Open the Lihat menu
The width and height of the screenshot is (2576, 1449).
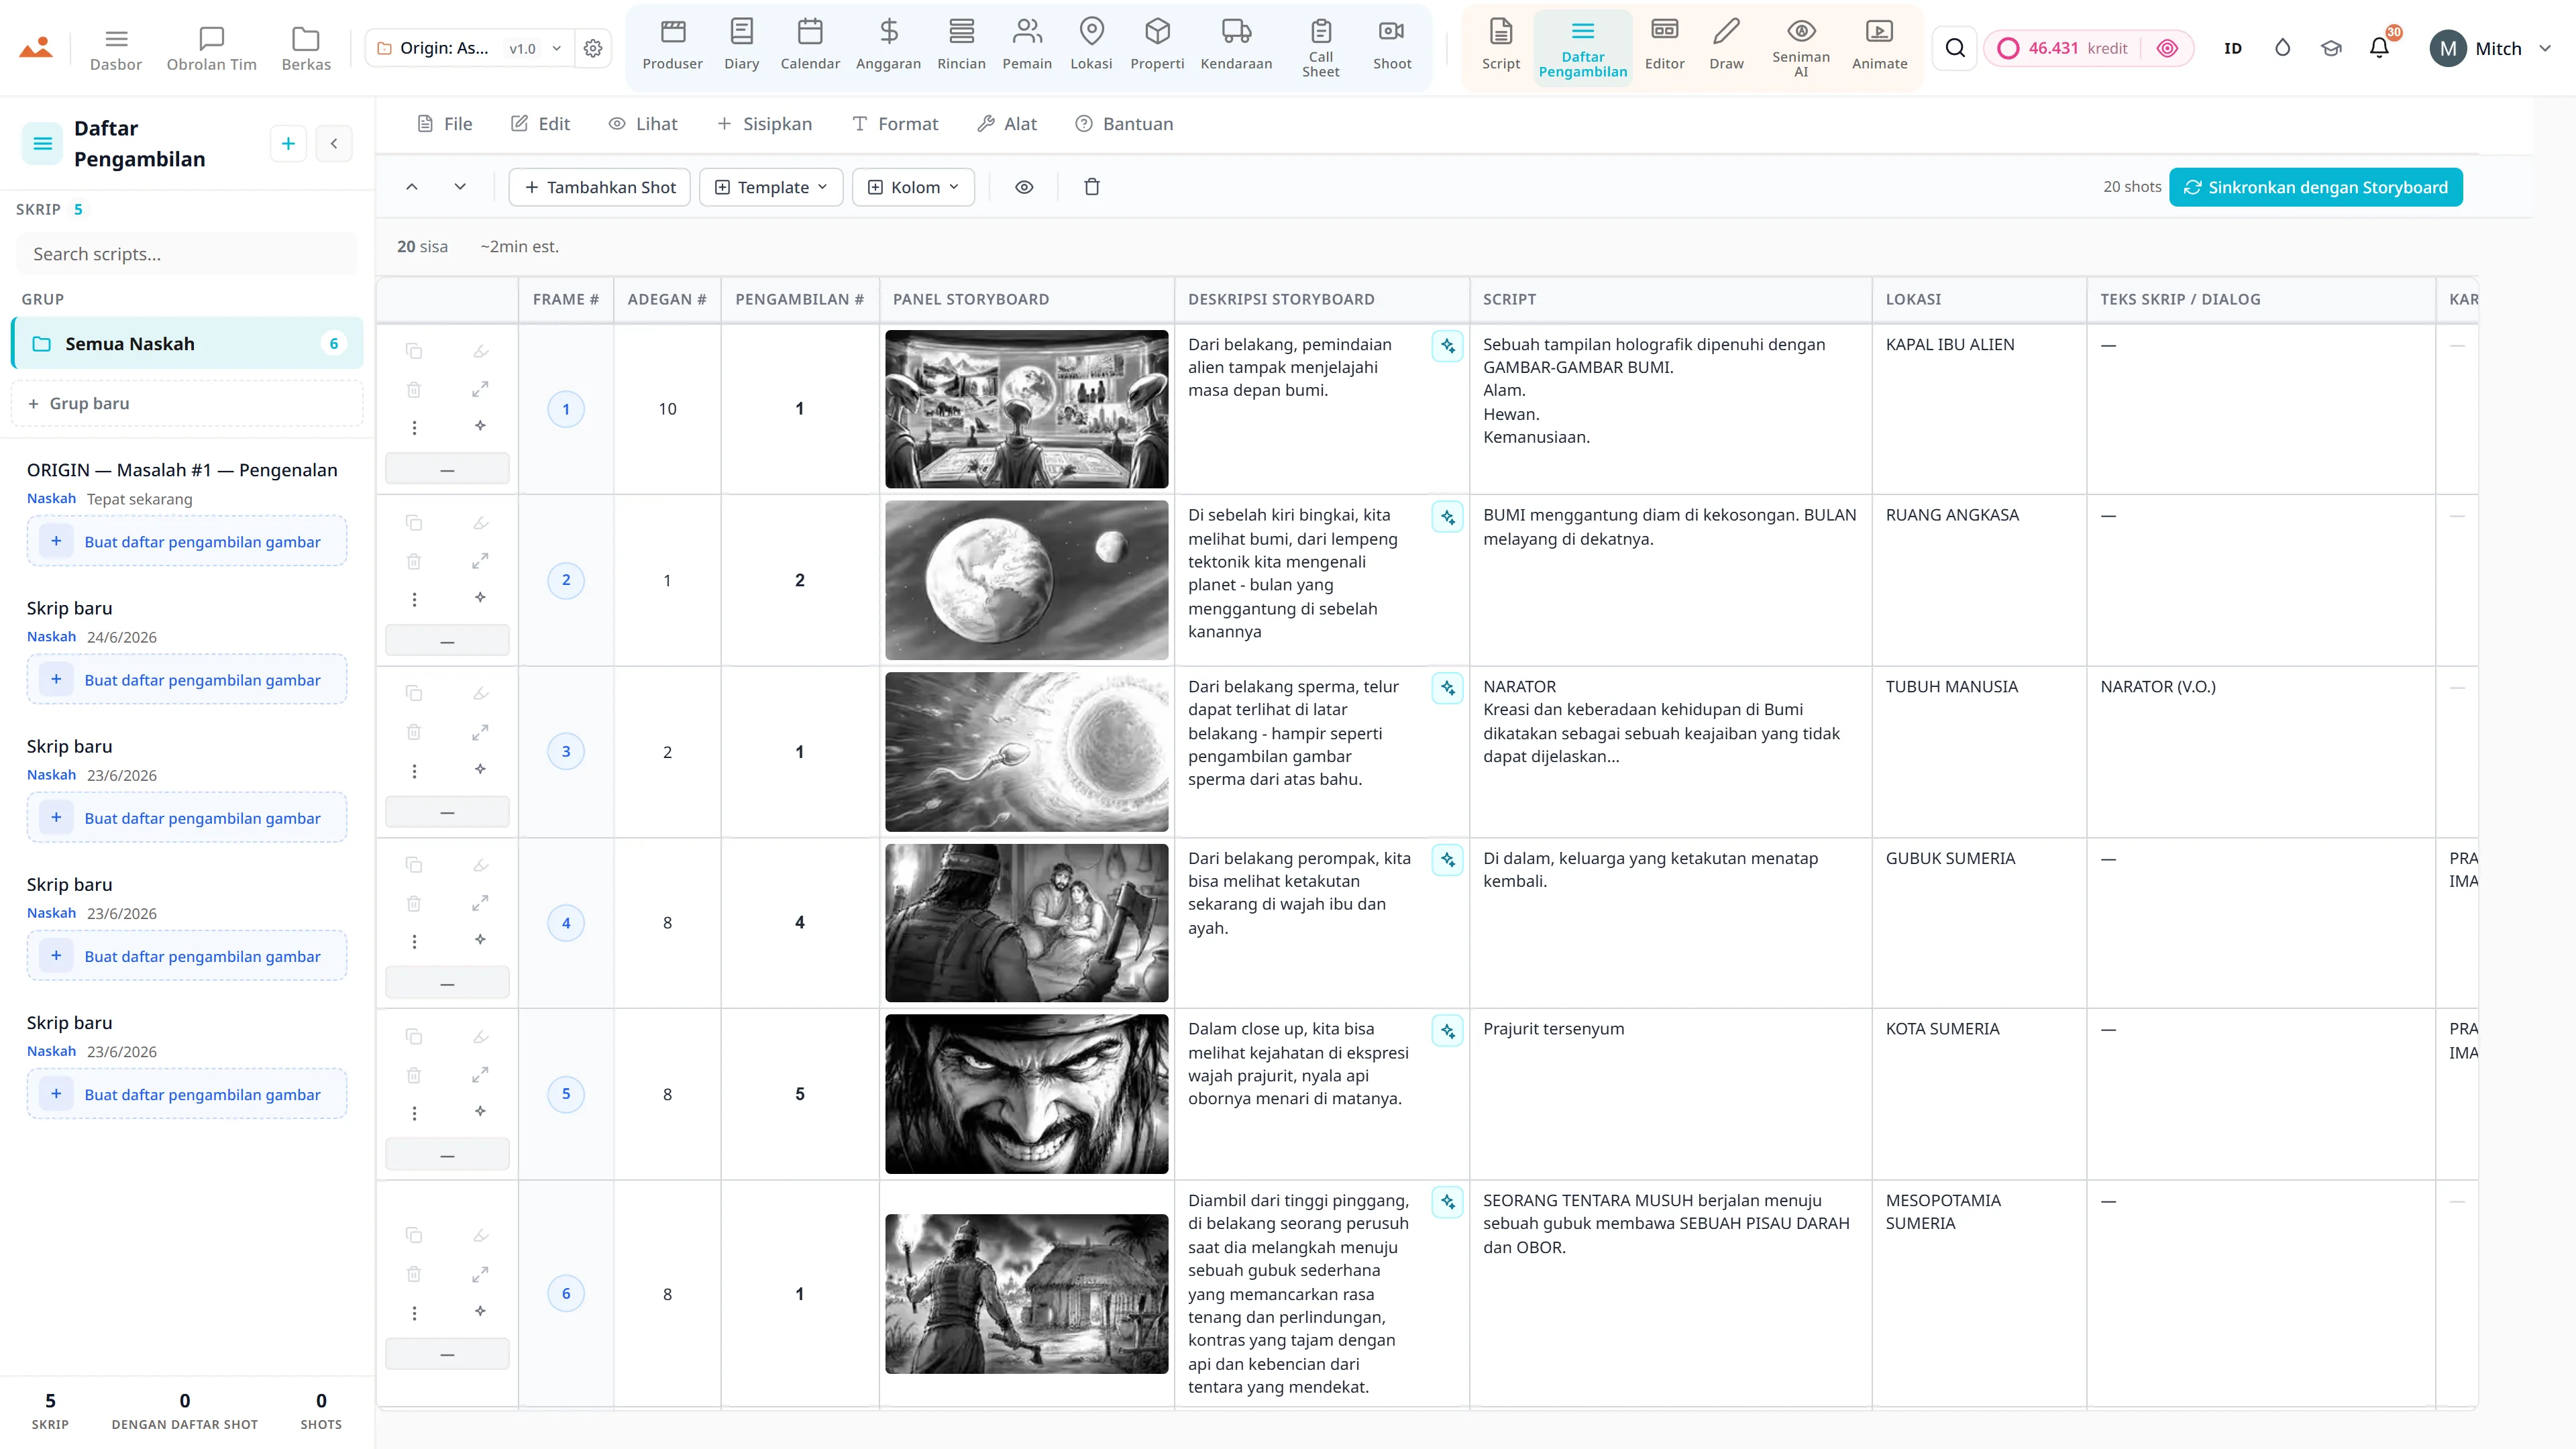643,124
